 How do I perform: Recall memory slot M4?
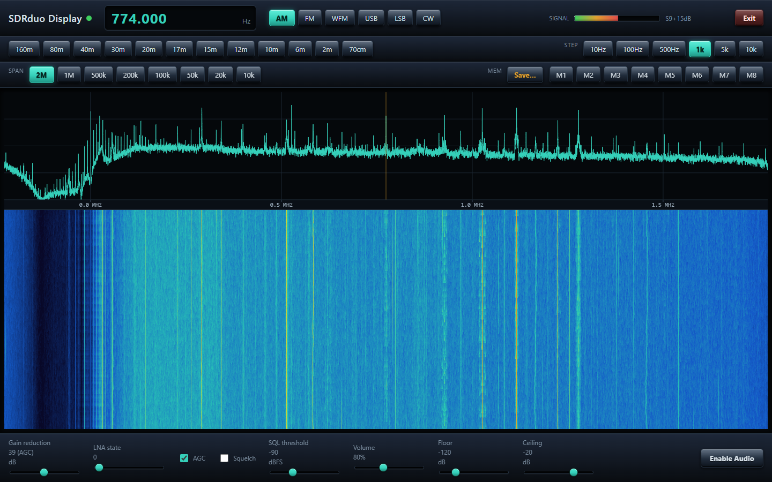click(643, 75)
